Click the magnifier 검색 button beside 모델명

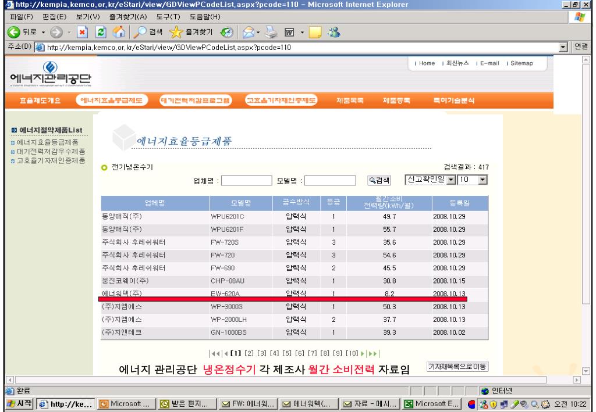(379, 180)
